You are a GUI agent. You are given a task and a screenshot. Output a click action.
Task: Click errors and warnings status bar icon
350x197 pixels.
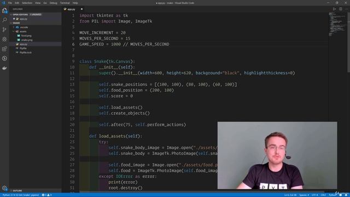click(x=46, y=195)
